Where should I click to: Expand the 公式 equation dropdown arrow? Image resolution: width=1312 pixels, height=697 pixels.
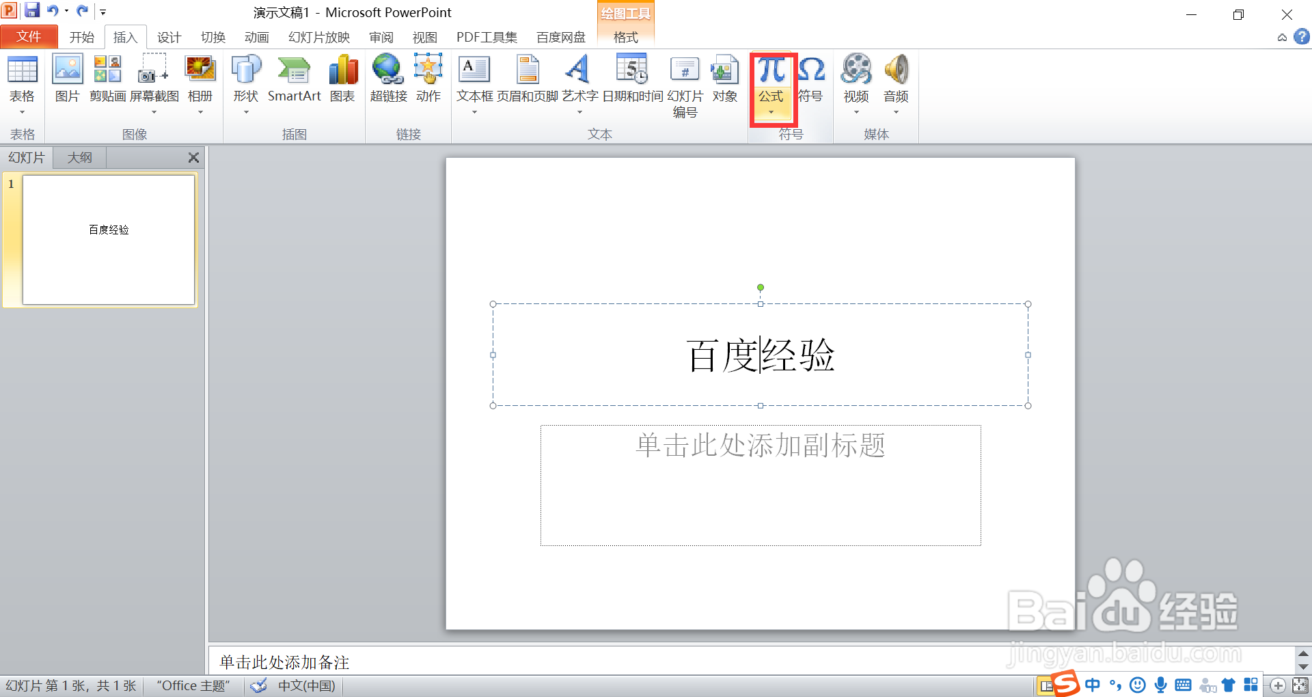pos(771,112)
